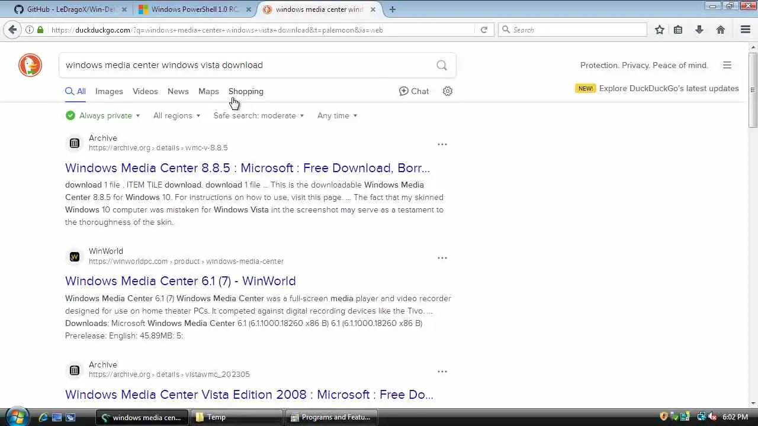
Task: Expand the Always private dropdown
Action: (103, 115)
